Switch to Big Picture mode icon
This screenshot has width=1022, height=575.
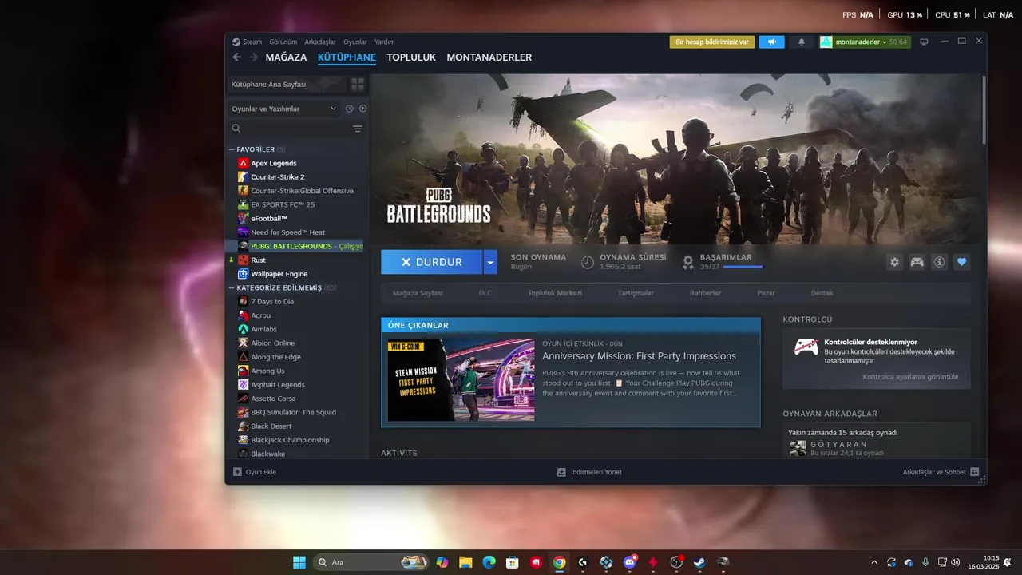click(x=924, y=42)
